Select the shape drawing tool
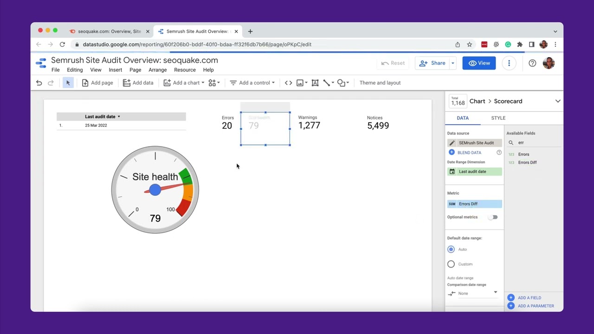This screenshot has height=334, width=594. (x=340, y=83)
